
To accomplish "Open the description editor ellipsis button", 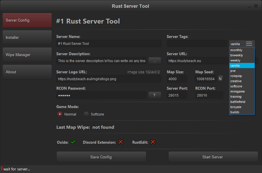I will [x=154, y=61].
